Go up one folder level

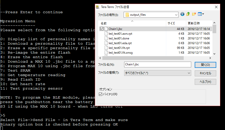pos(188,14)
